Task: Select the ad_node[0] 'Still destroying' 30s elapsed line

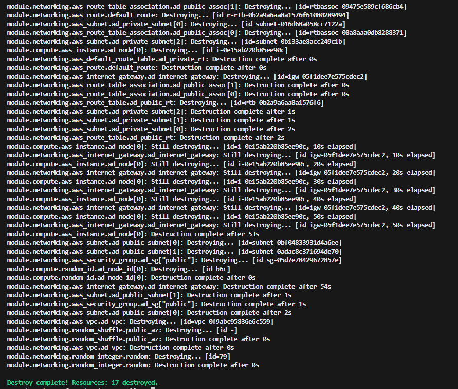Action: click(x=181, y=182)
